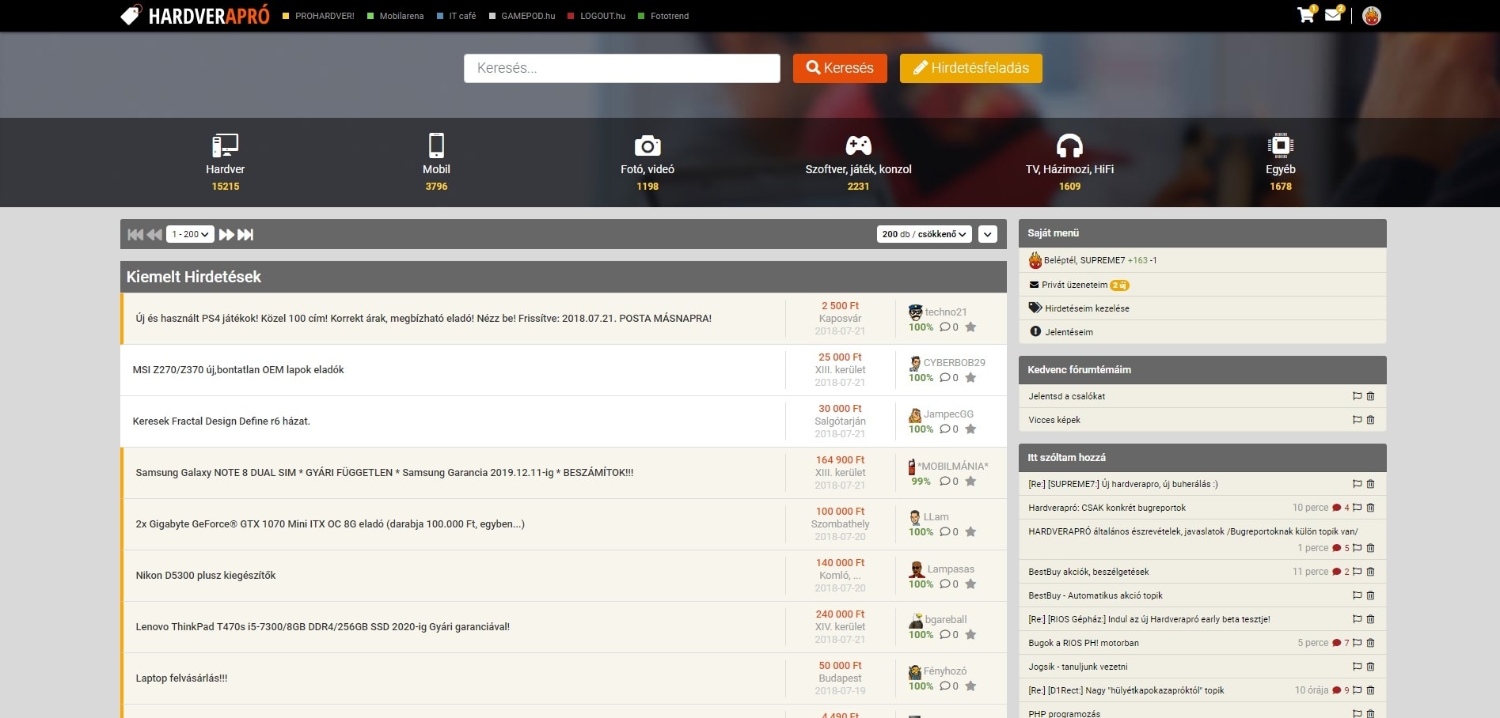Screen dimensions: 1500x718
Task: Focus the Keresés... search input field
Action: click(622, 68)
